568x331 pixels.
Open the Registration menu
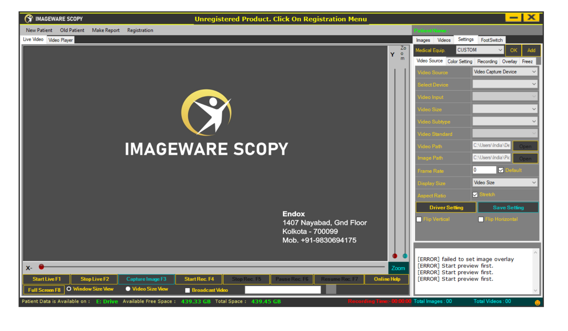click(x=140, y=30)
